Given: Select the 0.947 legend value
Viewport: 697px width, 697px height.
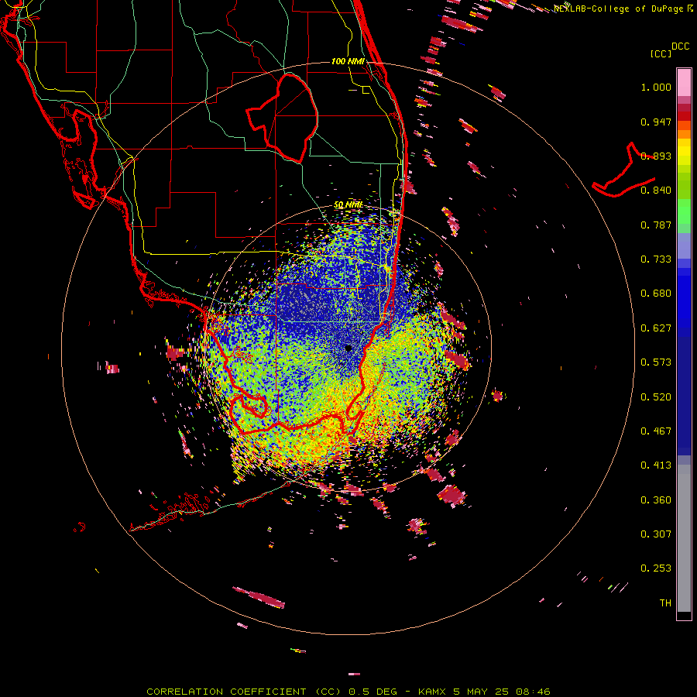Looking at the screenshot, I should [656, 122].
